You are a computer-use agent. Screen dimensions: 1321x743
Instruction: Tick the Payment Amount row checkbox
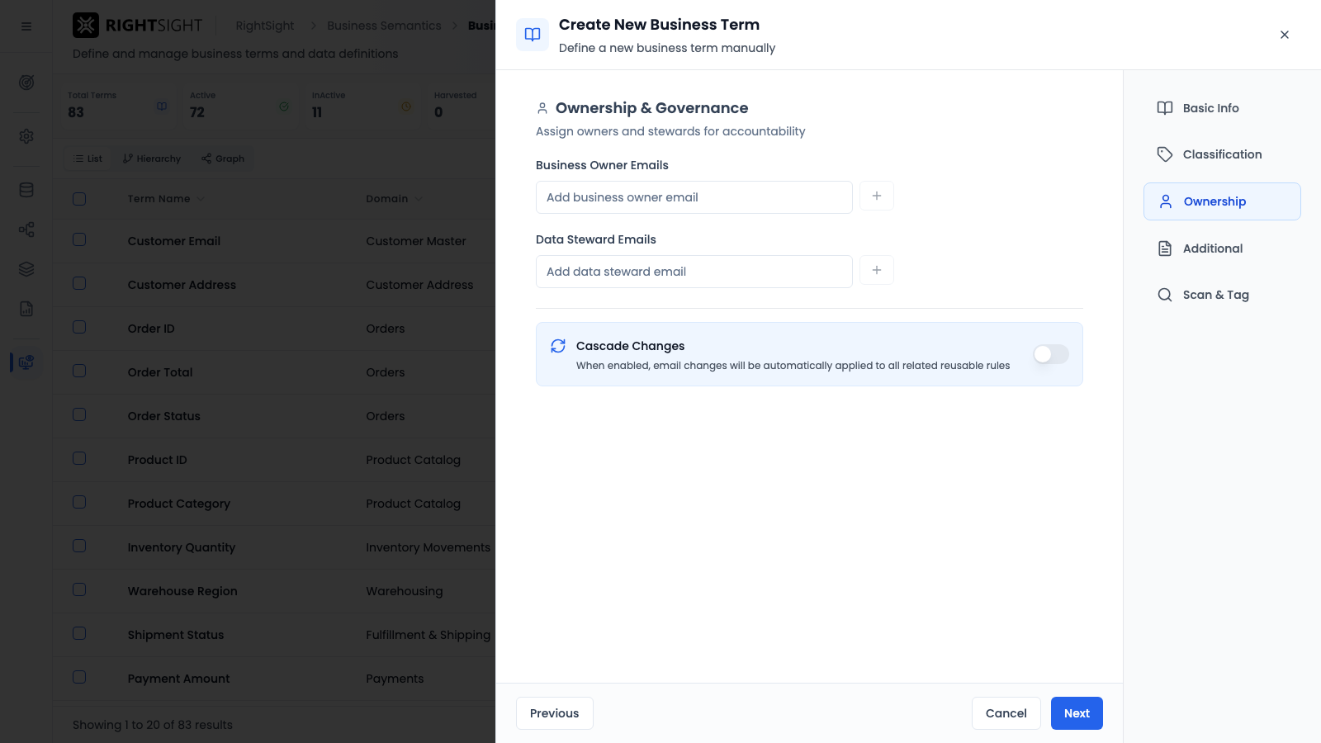[x=79, y=677]
